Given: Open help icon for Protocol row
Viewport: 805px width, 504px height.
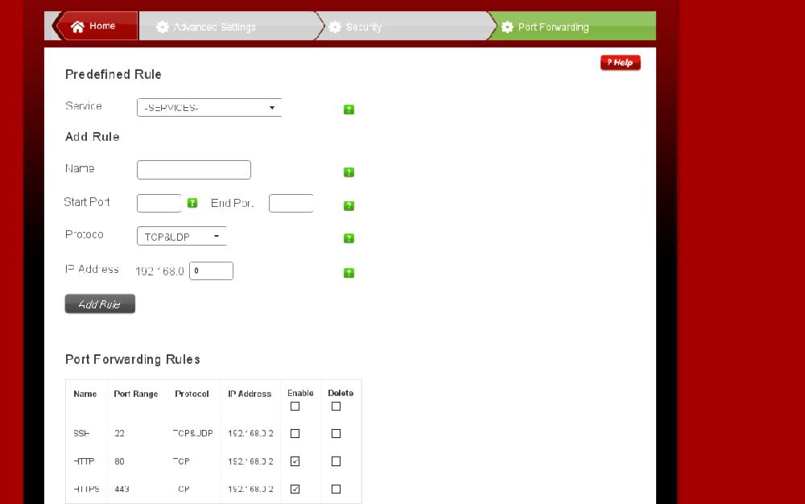Looking at the screenshot, I should [x=349, y=238].
